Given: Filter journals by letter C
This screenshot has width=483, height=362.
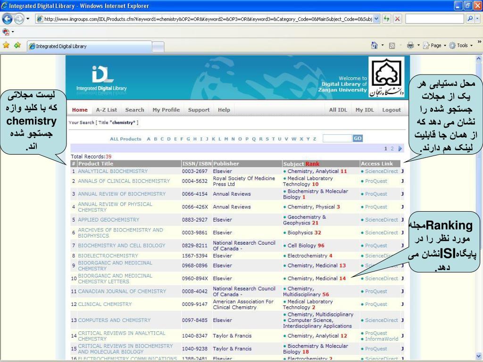Looking at the screenshot, I should pyautogui.click(x=162, y=139).
